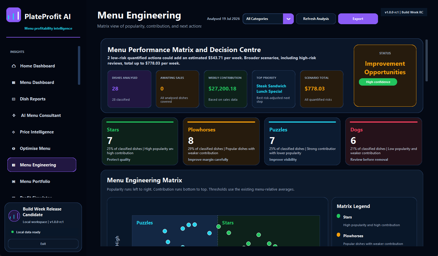Click the green Stars legend dot
The width and height of the screenshot is (438, 256).
[x=338, y=216]
